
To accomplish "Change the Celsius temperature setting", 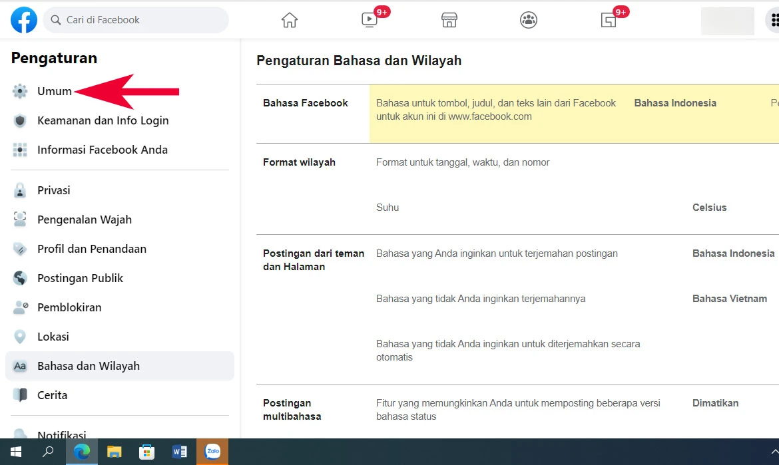I will tap(709, 208).
